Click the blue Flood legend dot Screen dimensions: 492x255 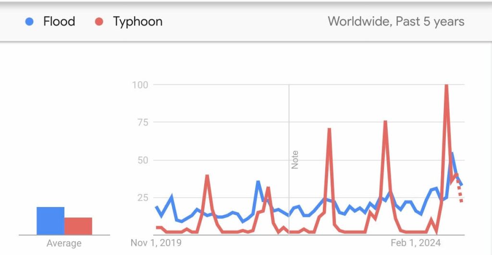[x=29, y=22]
